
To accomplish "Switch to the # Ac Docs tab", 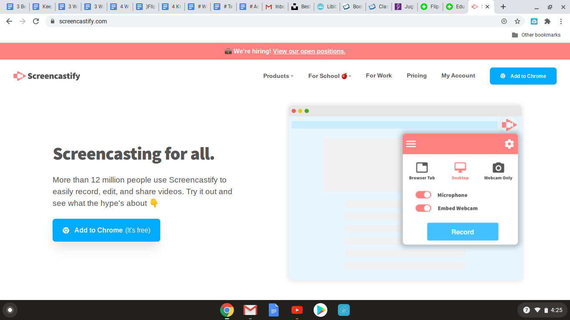I will tap(249, 7).
